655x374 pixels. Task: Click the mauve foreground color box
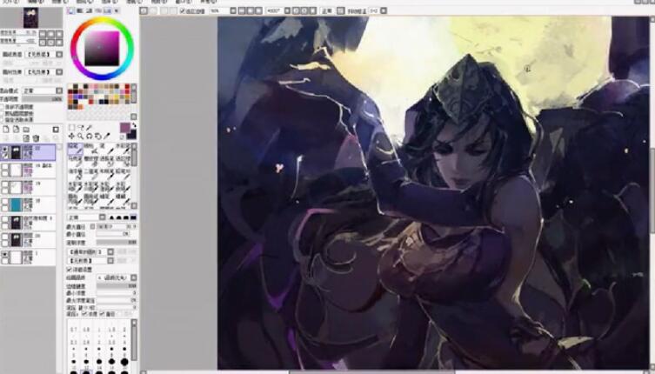125,128
